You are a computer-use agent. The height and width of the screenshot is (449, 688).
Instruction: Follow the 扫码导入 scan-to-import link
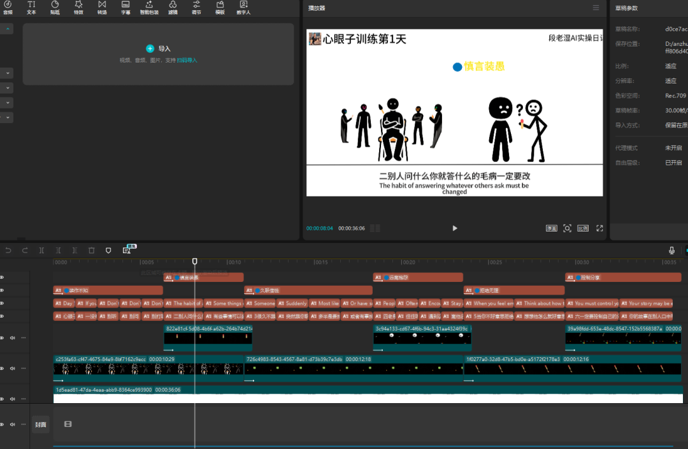(x=187, y=60)
